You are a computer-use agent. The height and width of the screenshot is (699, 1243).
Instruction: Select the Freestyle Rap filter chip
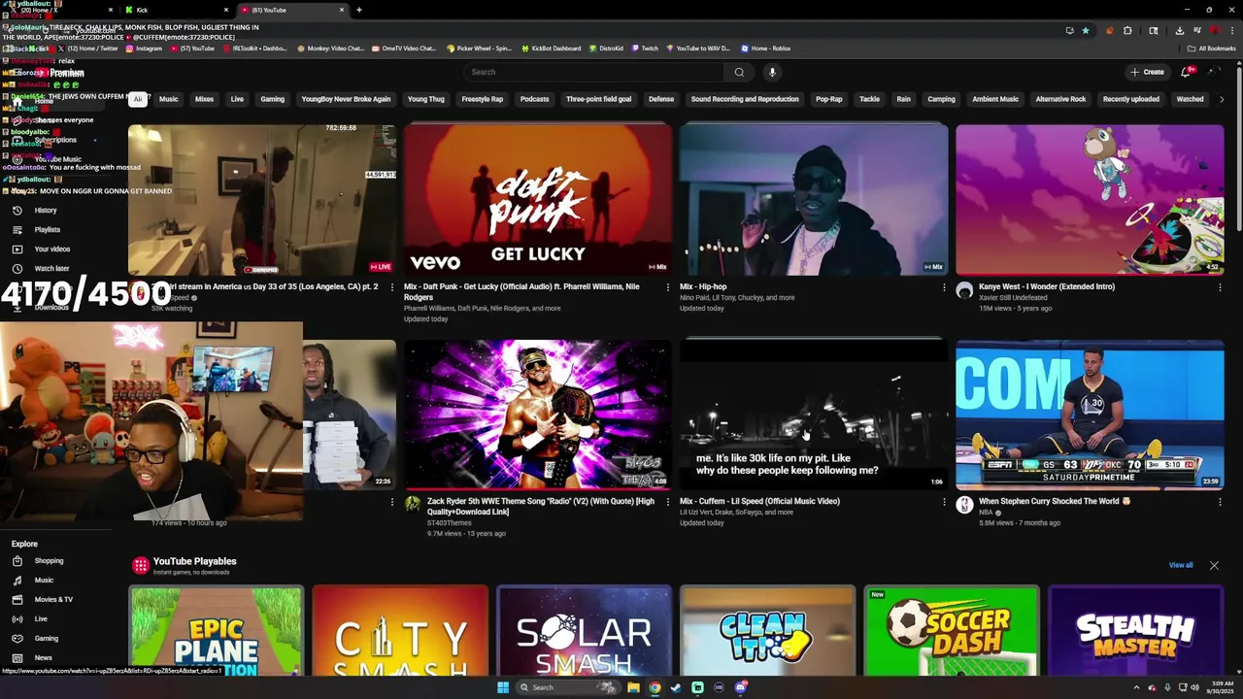(x=482, y=99)
